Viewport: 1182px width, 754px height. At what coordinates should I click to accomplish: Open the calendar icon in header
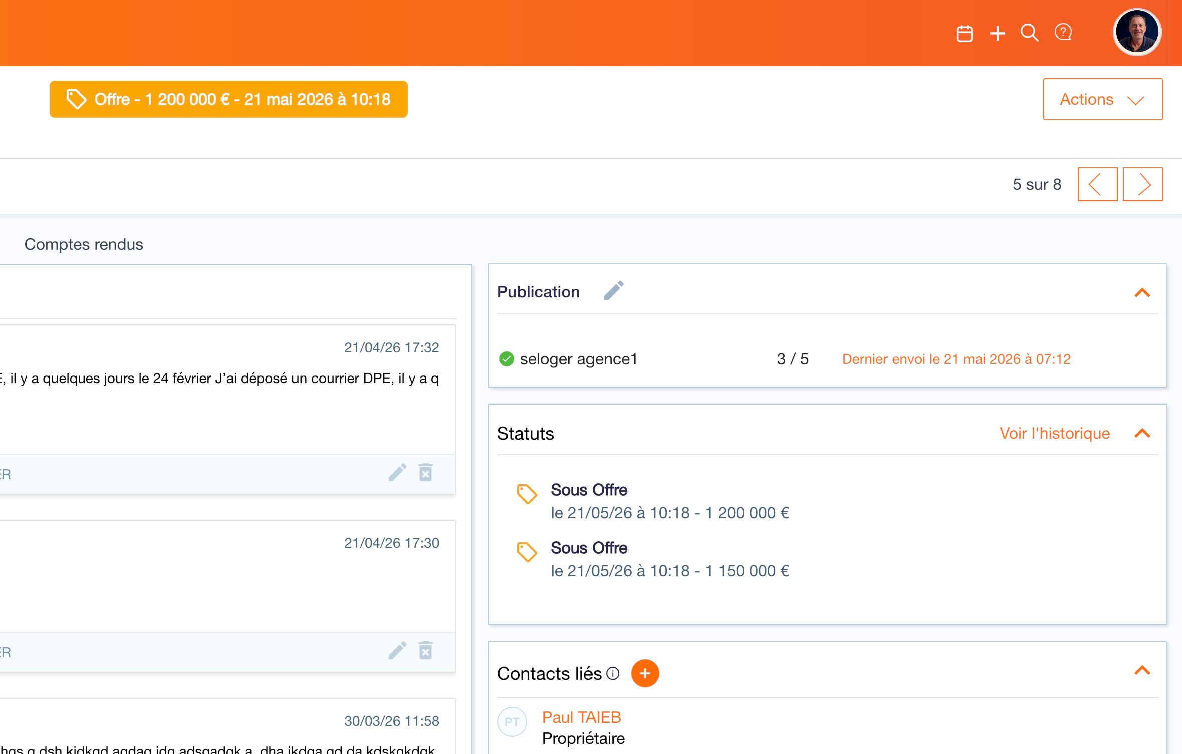pyautogui.click(x=964, y=34)
